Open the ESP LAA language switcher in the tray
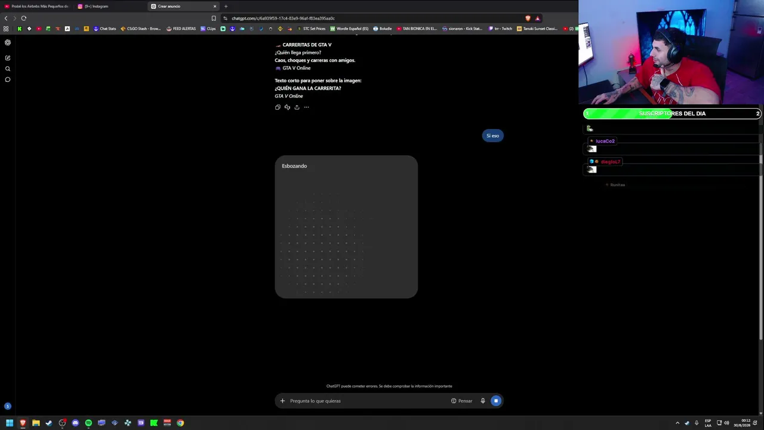Screen dimensions: 764x430 point(708,423)
